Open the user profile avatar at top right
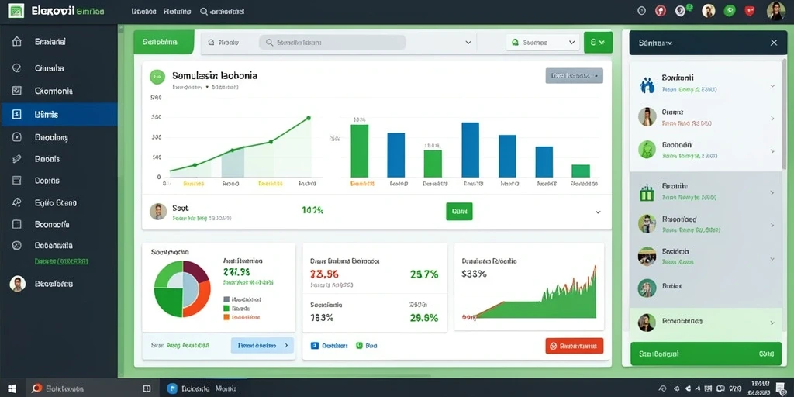The image size is (794, 397). [775, 11]
